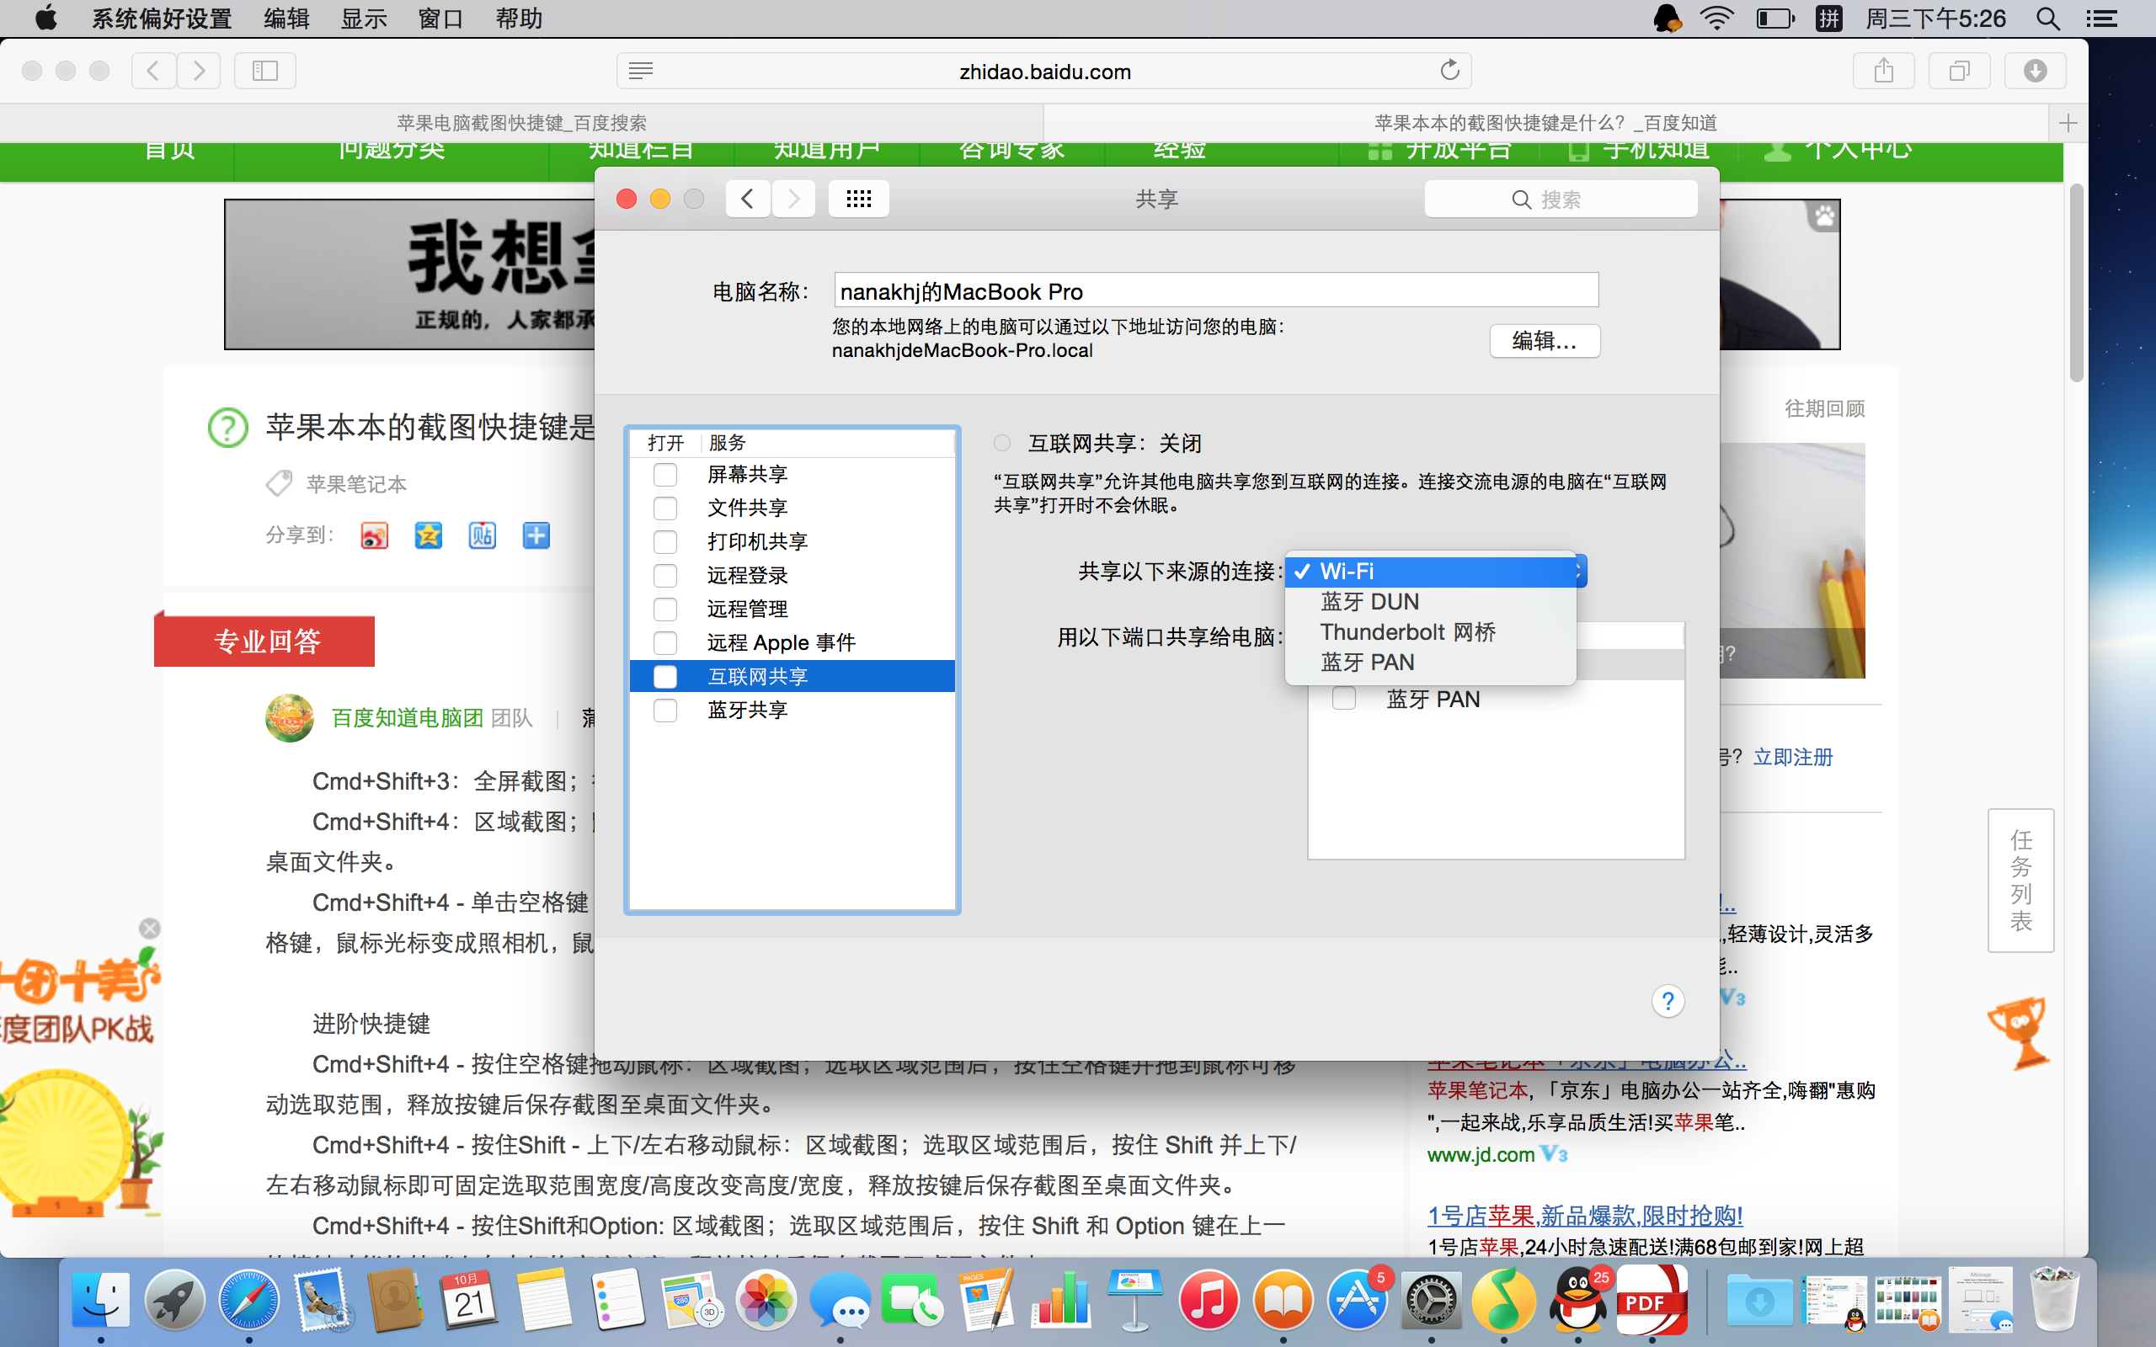Open 系统偏好设置 menu
The height and width of the screenshot is (1347, 2156).
[x=161, y=19]
